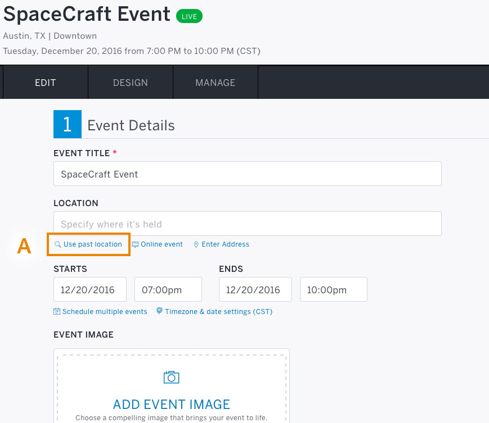
Task: Open the 10:00pm end time selector
Action: point(333,289)
